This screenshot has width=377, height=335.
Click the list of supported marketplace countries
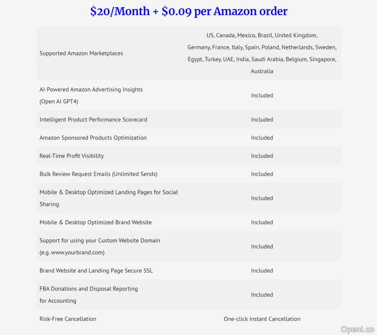pyautogui.click(x=262, y=53)
